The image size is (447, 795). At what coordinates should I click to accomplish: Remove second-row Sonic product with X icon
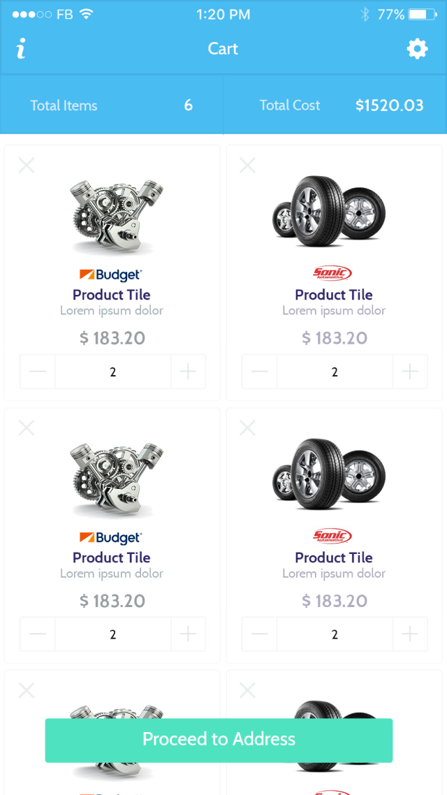click(x=247, y=428)
